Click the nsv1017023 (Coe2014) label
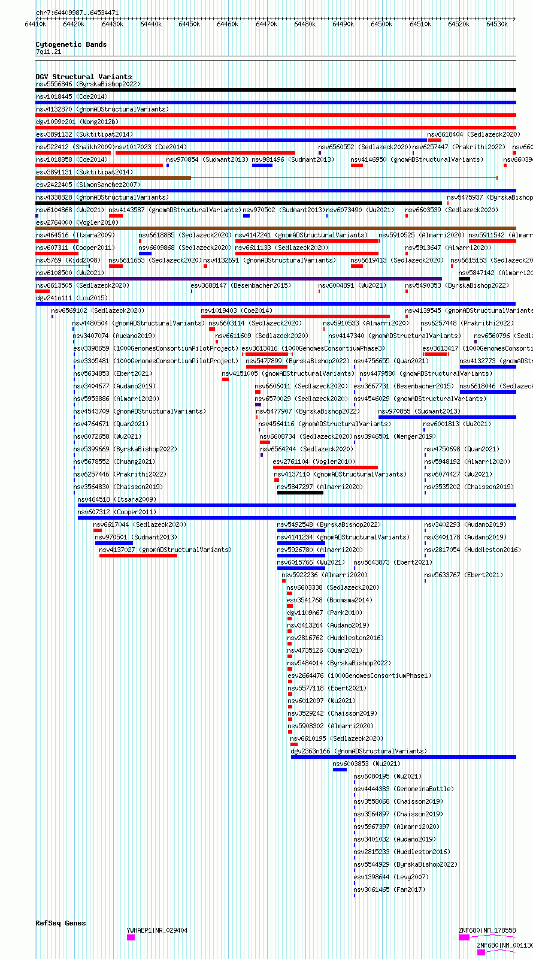The image size is (533, 959). 151,147
